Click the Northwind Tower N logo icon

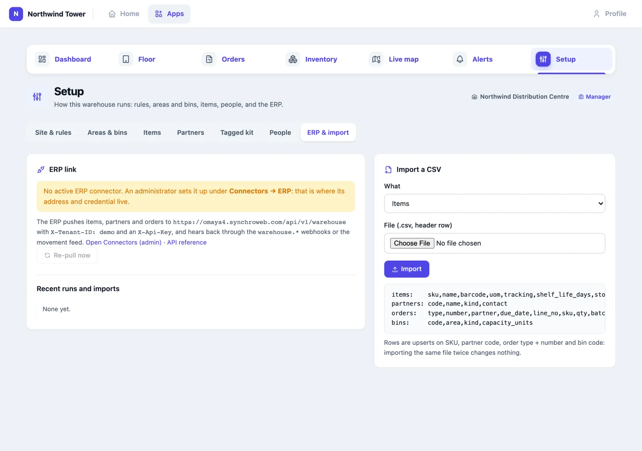[x=16, y=14]
